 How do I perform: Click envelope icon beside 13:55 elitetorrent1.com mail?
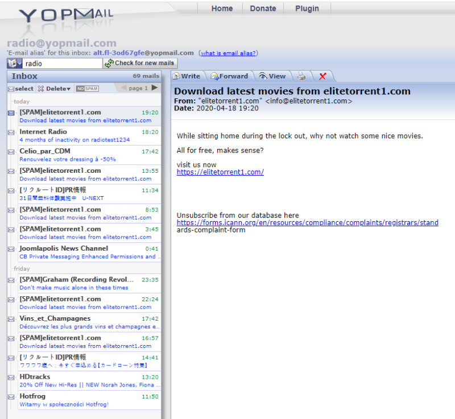pyautogui.click(x=11, y=171)
